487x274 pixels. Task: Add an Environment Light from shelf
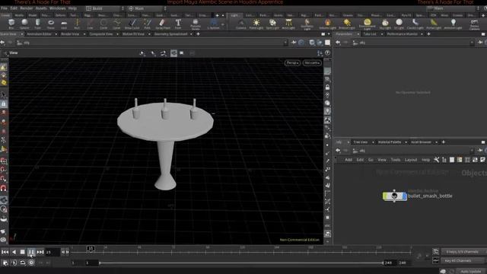coord(367,24)
